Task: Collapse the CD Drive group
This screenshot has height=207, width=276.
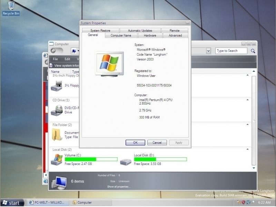Action: (248, 100)
